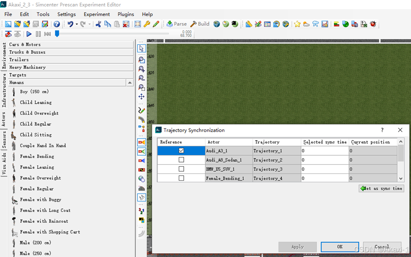Open the redo history dropdown arrow
The image size is (411, 257).
[89, 24]
